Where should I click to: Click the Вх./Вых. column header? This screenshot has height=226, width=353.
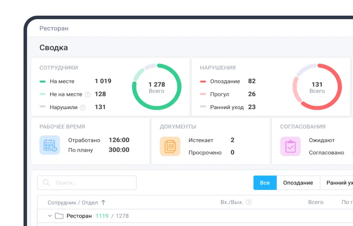[232, 202]
